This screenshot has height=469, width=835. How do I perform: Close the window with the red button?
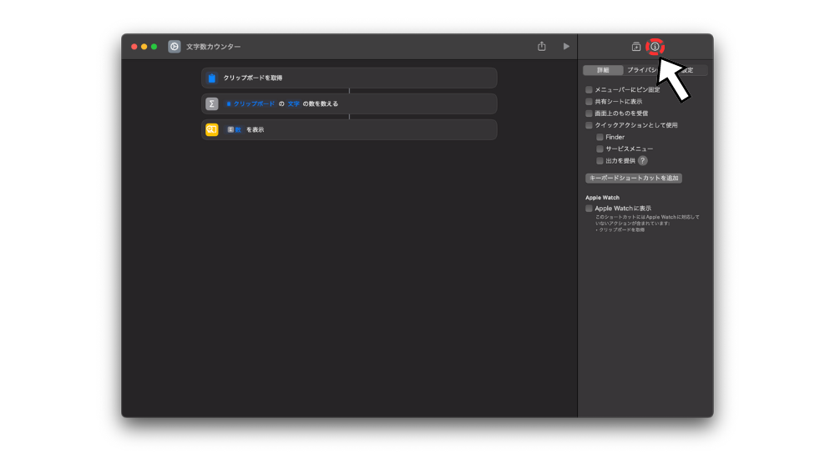(134, 47)
